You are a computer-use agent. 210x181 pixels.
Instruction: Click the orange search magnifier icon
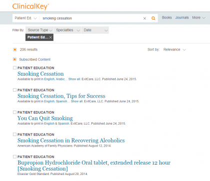(153, 18)
